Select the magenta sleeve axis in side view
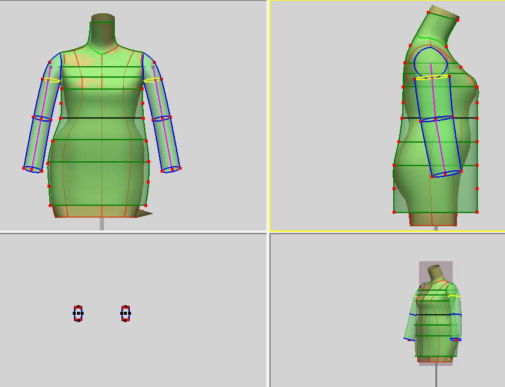Viewport: 505px width, 387px height. 438,119
